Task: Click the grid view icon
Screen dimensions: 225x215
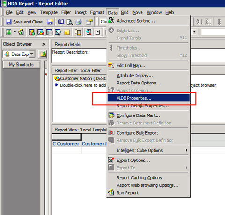Action: (8, 32)
